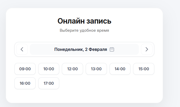Pick the 17:00 time slot
The height and width of the screenshot is (107, 180).
click(49, 83)
